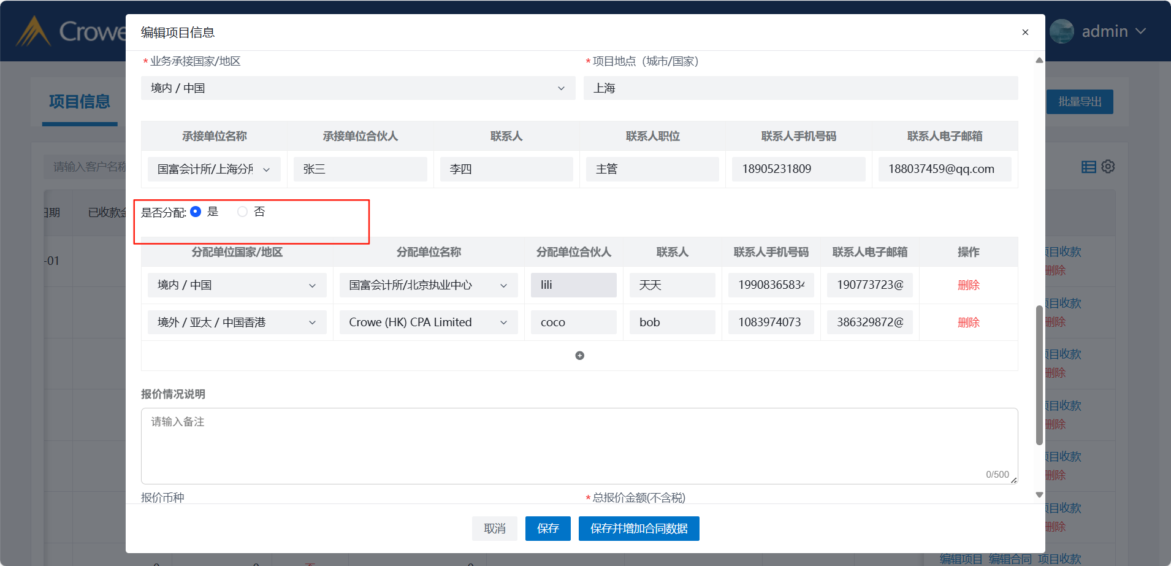The height and width of the screenshot is (566, 1171).
Task: Add a new allocation unit row with the plus icon
Action: tap(580, 356)
